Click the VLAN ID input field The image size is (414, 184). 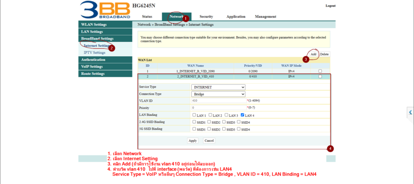tap(219, 101)
